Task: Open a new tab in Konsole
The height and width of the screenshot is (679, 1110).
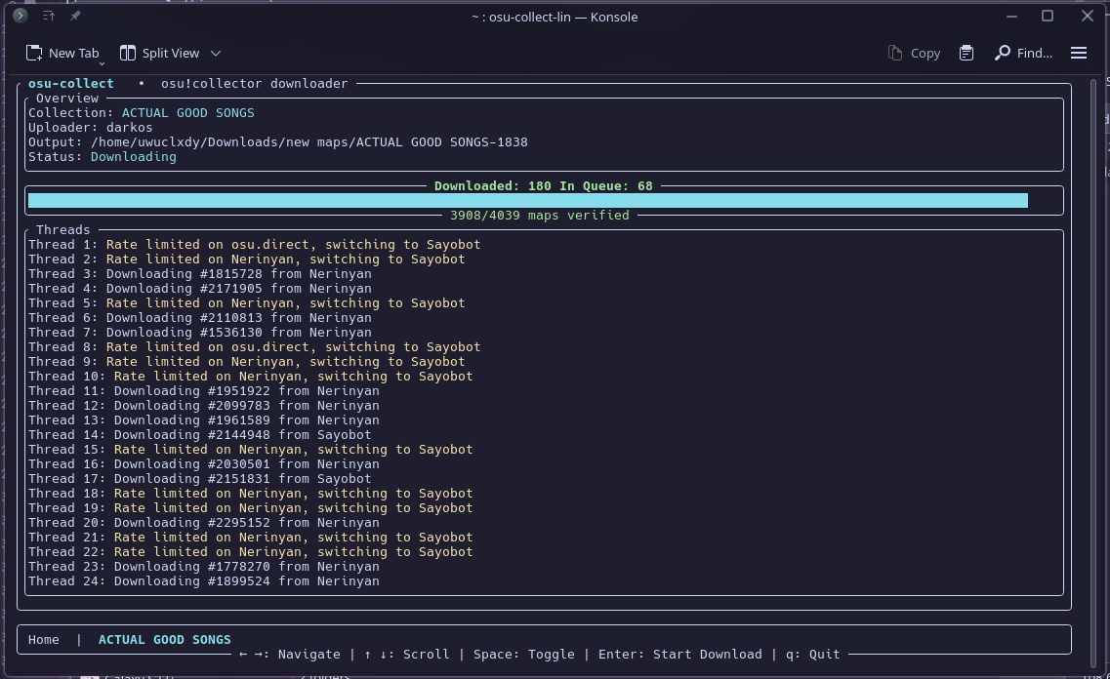Action: tap(62, 53)
